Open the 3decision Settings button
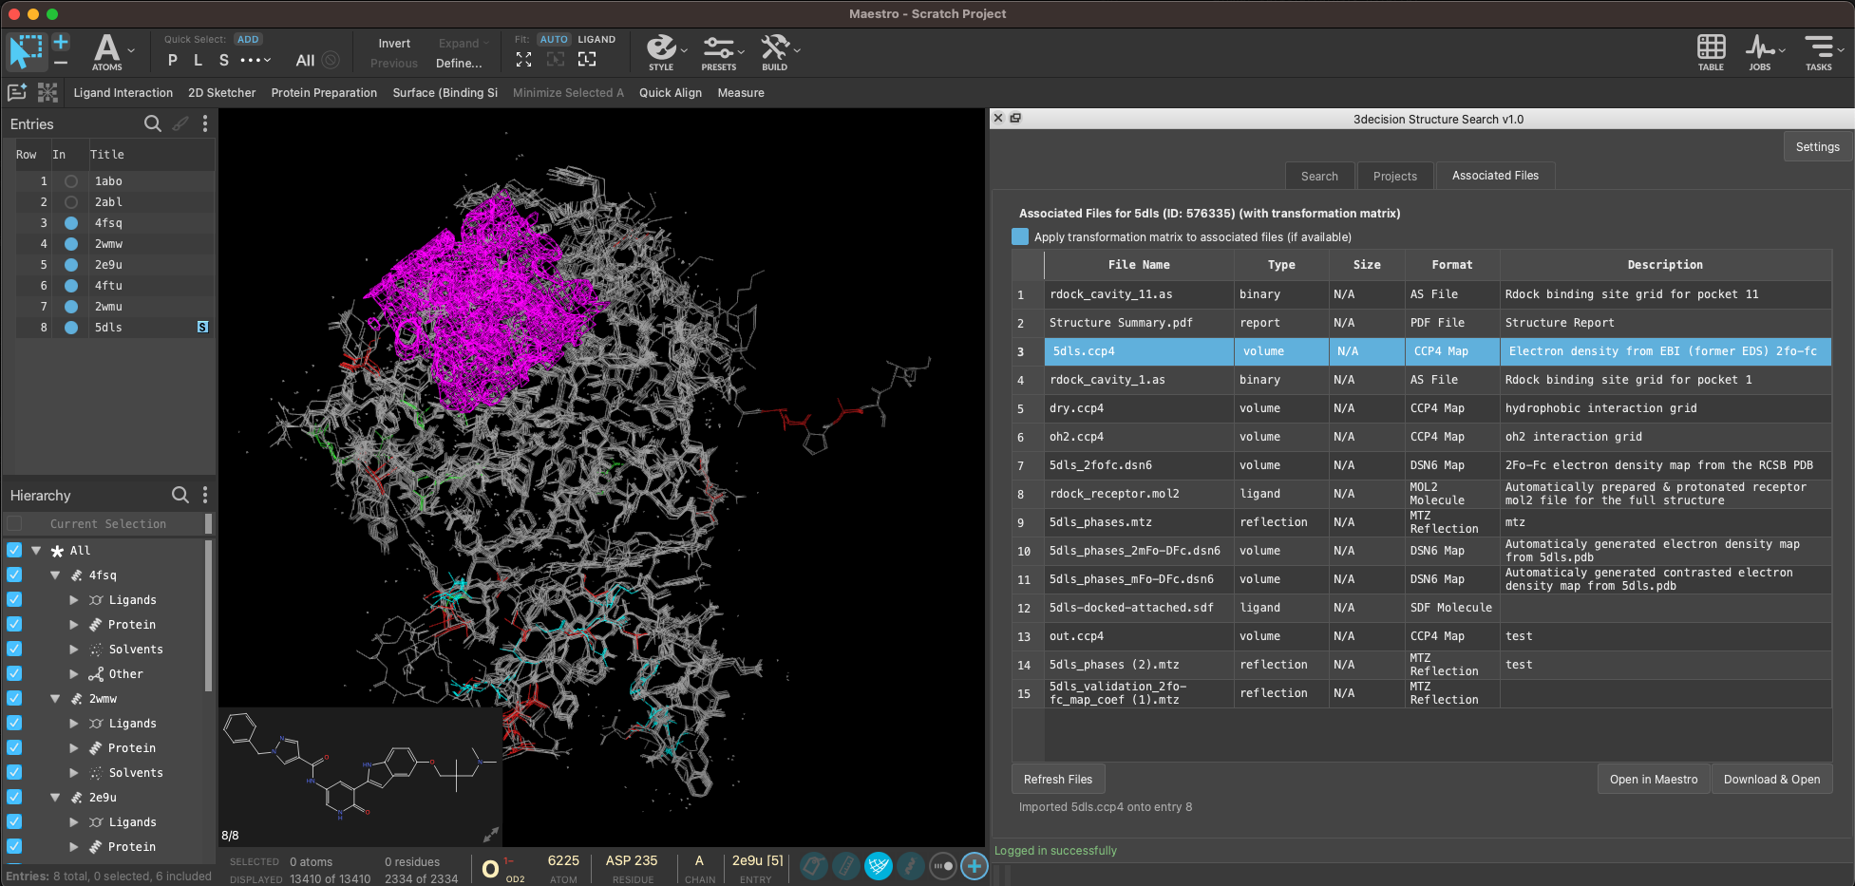 point(1817,147)
